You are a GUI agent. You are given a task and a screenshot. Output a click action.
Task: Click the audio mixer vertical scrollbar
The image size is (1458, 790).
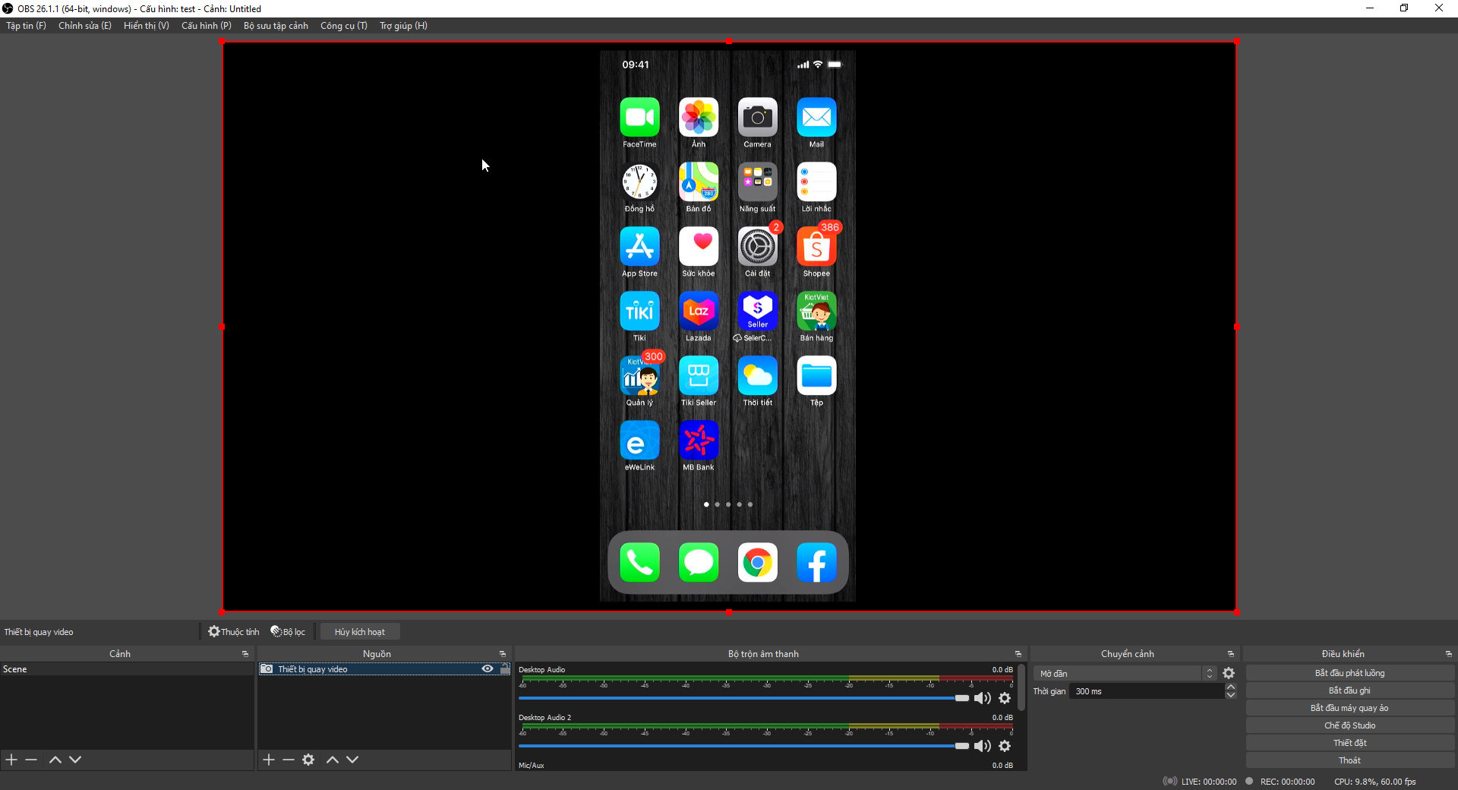[x=1021, y=687]
